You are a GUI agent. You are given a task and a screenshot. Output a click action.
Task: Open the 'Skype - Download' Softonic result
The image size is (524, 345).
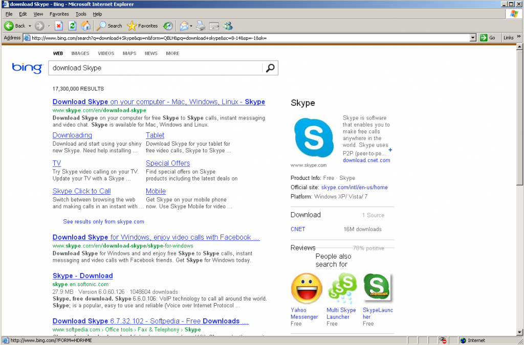pyautogui.click(x=82, y=275)
